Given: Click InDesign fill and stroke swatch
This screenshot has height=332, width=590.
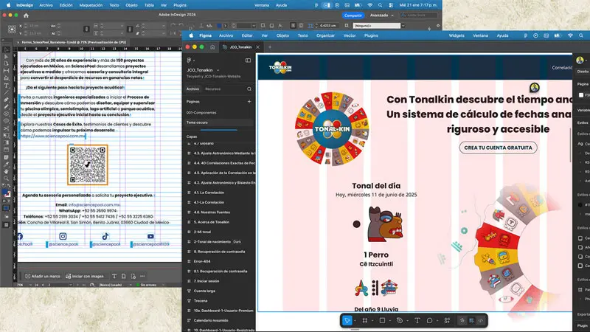Looking at the screenshot, I should tap(7, 194).
